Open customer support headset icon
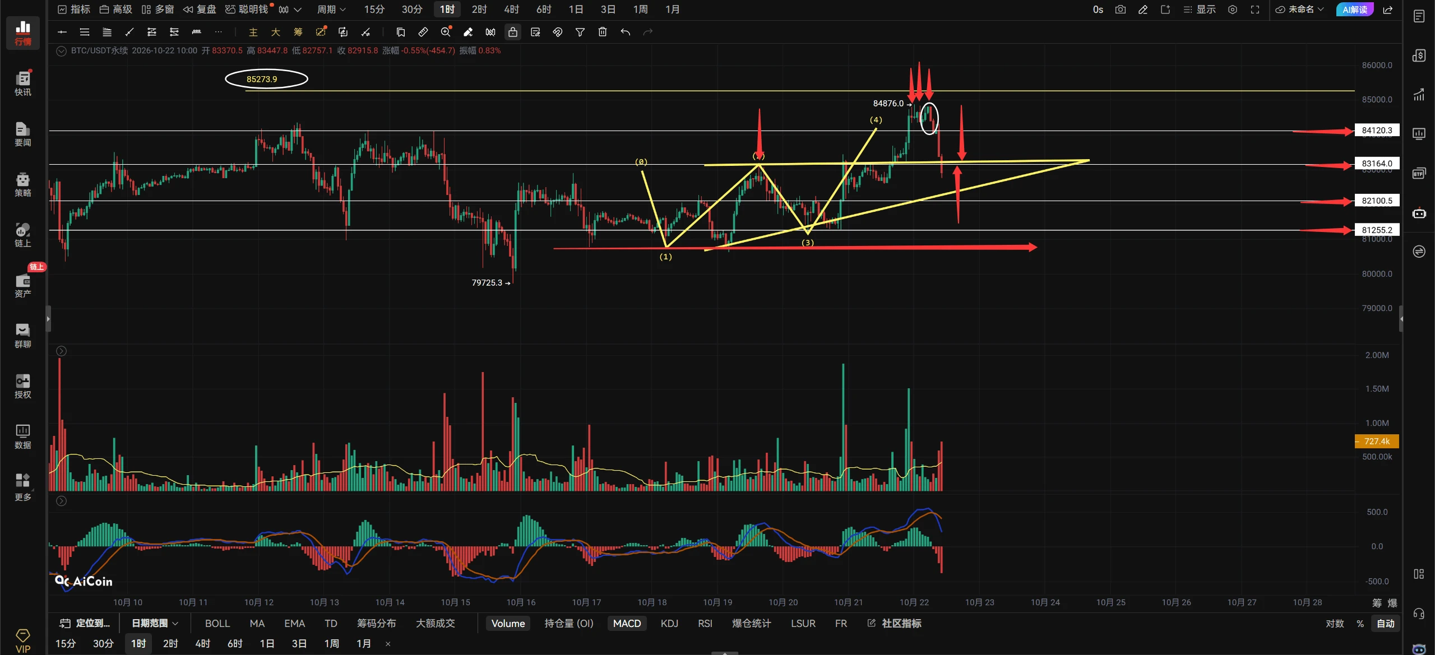The width and height of the screenshot is (1435, 655). 1419,614
